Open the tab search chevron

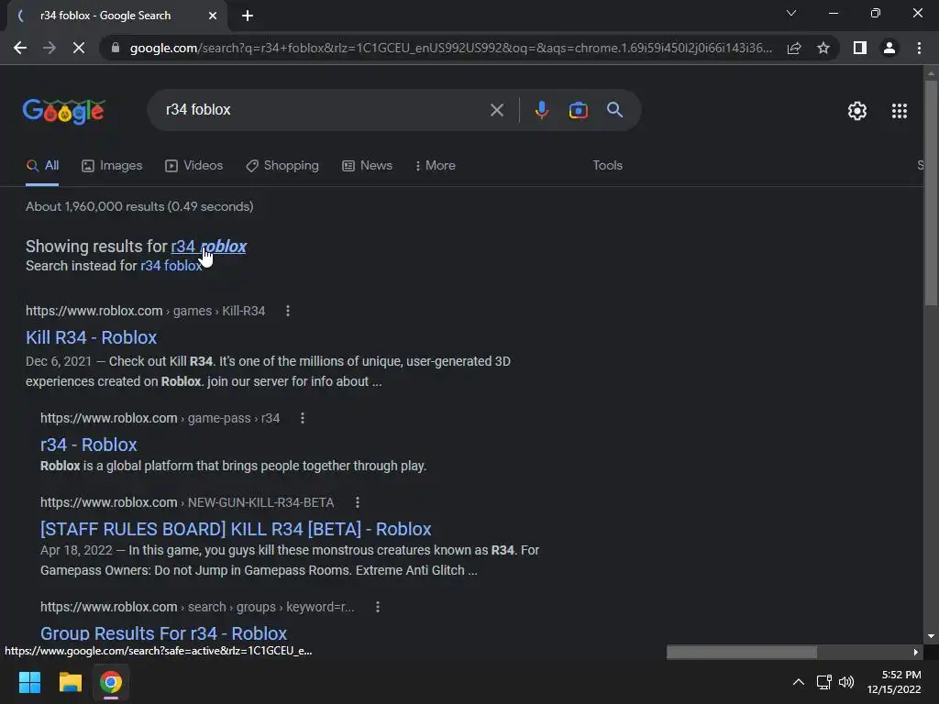click(x=791, y=13)
